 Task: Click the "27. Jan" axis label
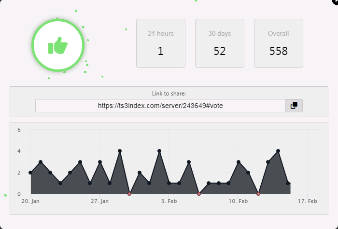[x=99, y=201]
